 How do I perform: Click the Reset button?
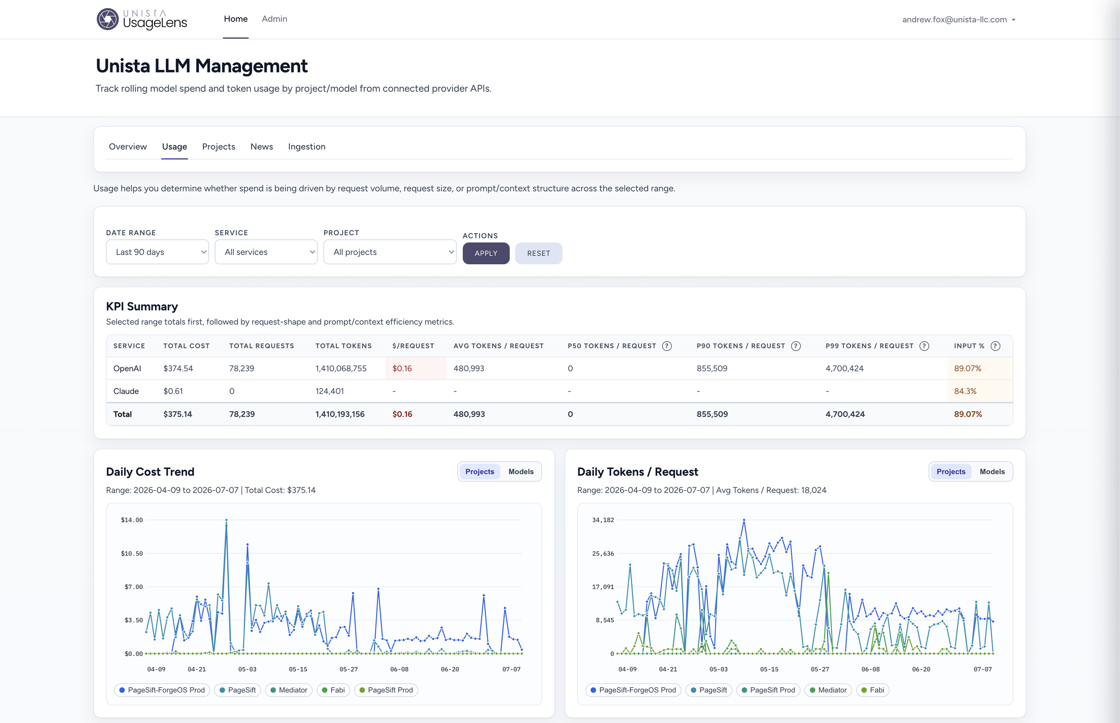click(538, 253)
